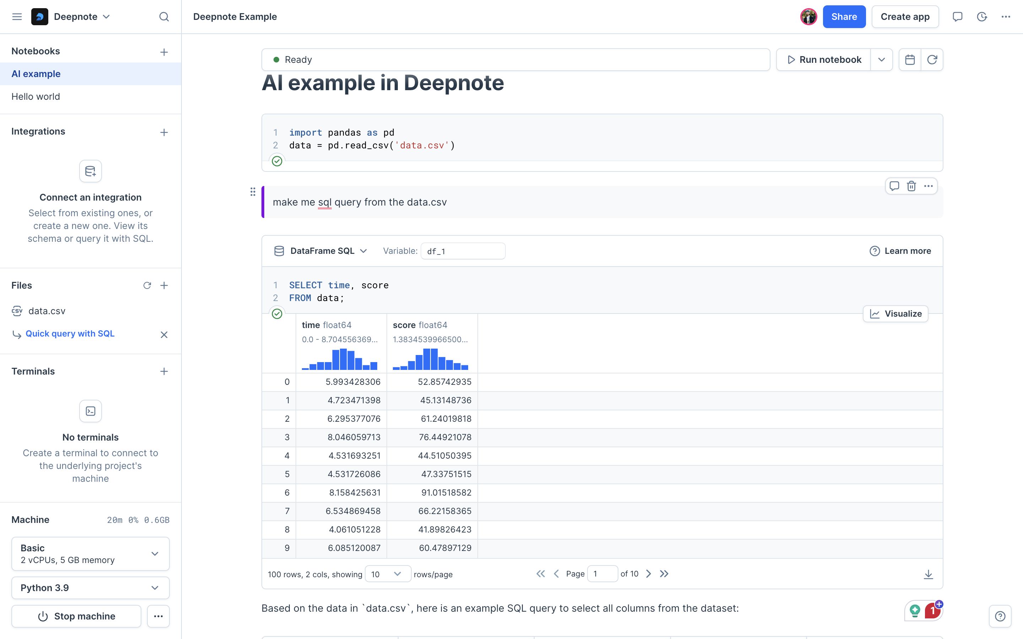Refresh the Files list
The height and width of the screenshot is (639, 1023).
click(x=147, y=285)
